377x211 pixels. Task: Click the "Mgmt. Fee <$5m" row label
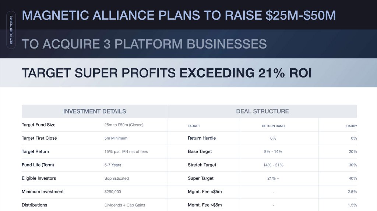[x=205, y=192]
